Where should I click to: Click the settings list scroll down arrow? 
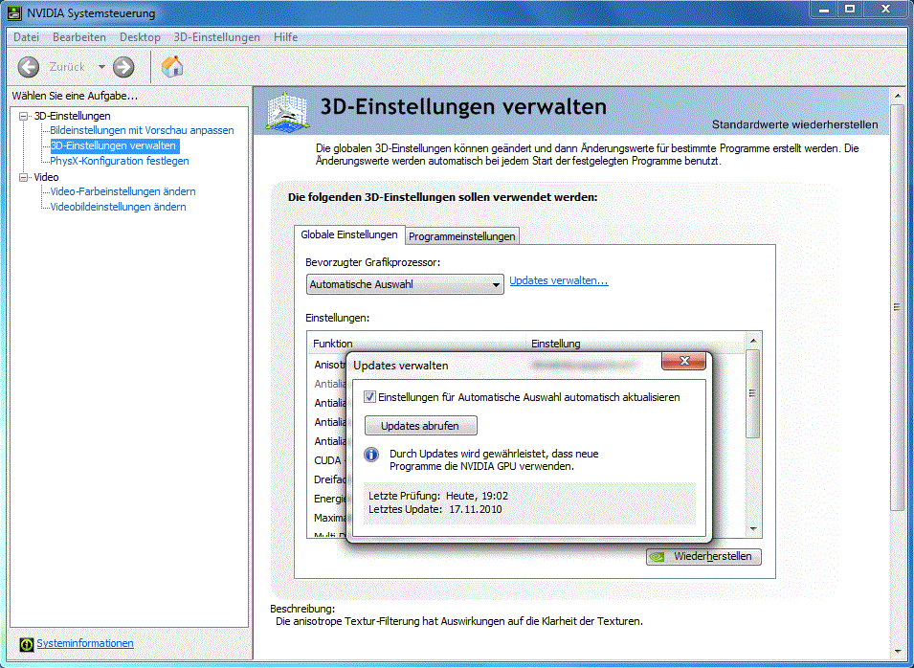(753, 529)
